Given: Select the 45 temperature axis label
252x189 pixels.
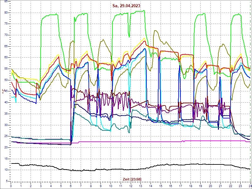Looking at the screenshot, I should pos(6,91).
